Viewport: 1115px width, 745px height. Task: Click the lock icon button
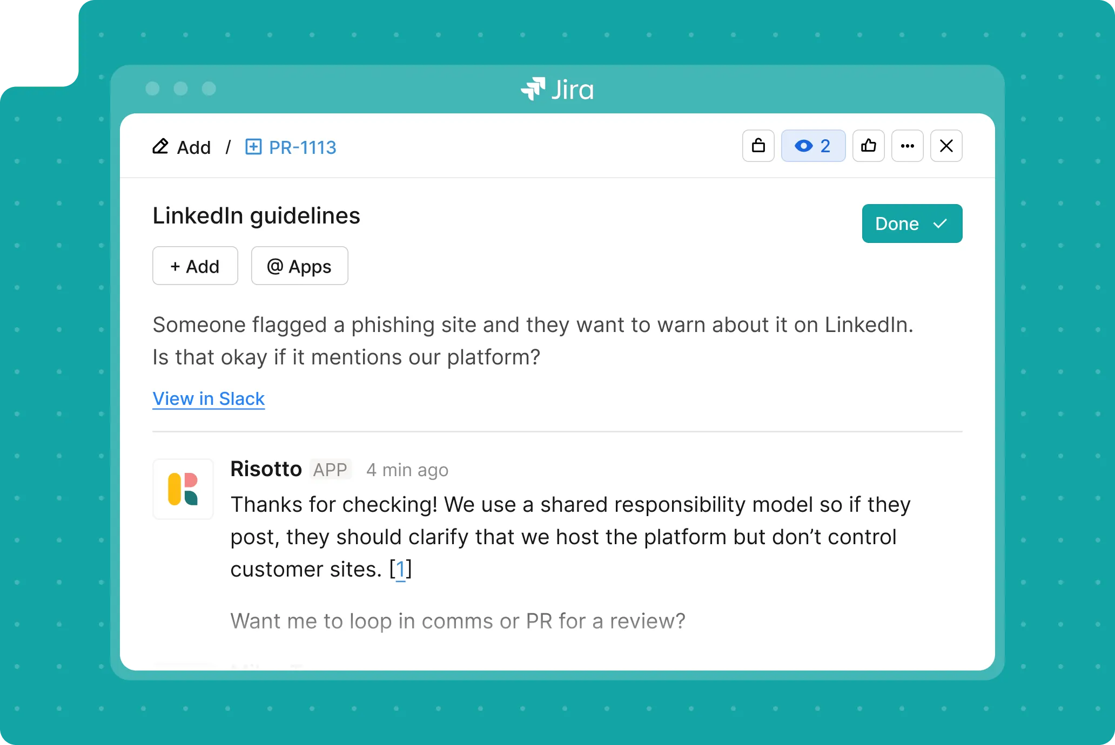click(758, 146)
